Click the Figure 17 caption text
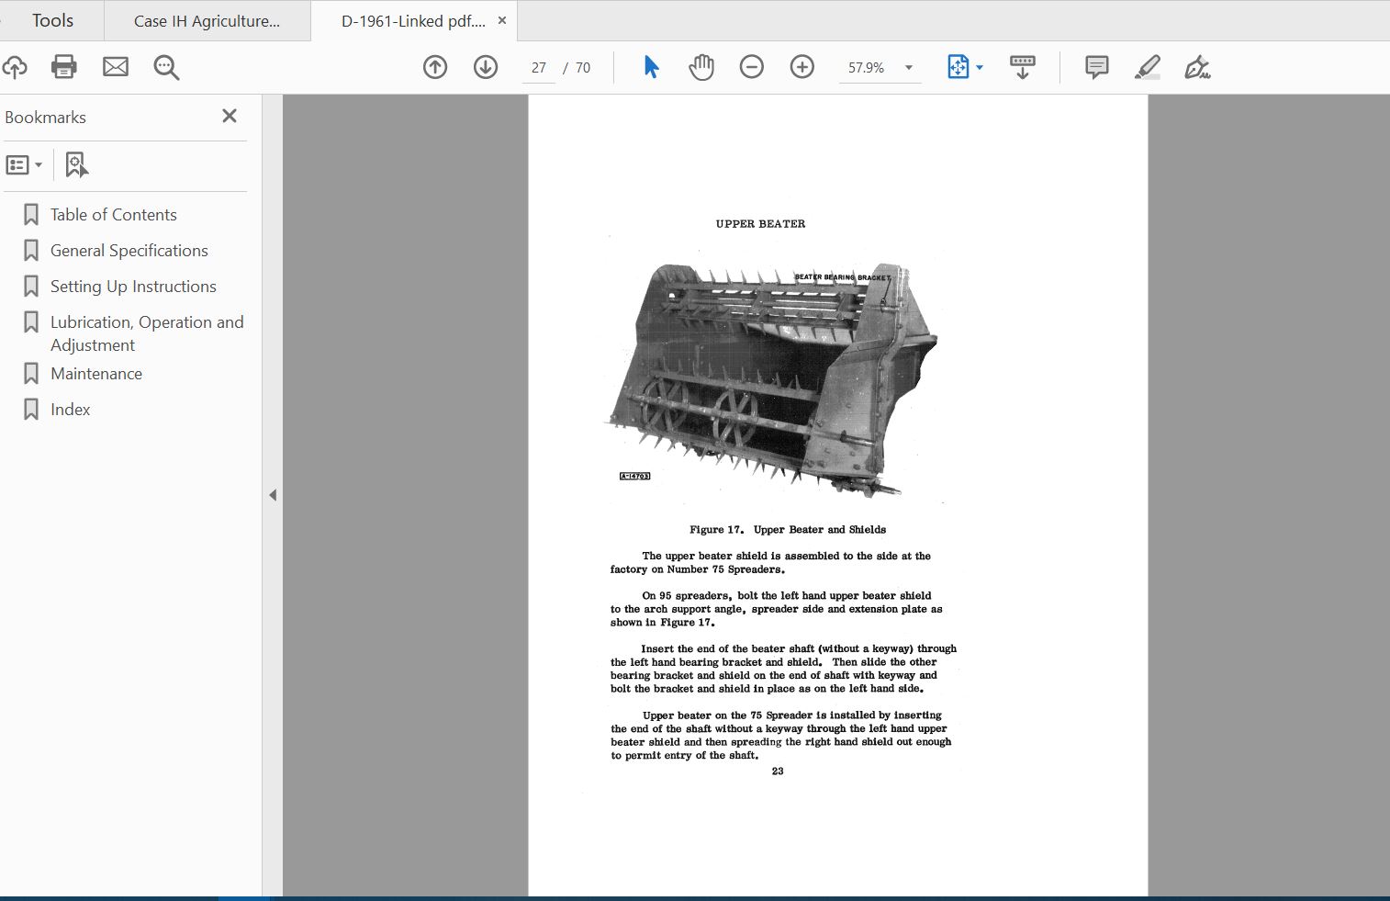 coord(788,530)
